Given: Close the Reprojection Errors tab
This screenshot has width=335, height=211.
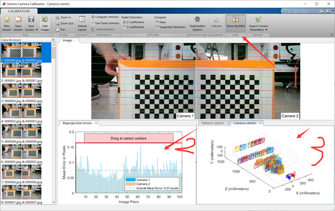Looking at the screenshot, I should tap(97, 123).
